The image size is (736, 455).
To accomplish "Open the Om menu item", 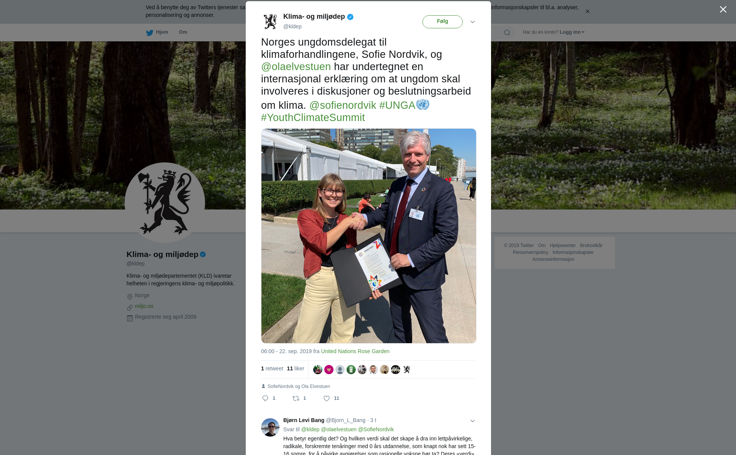I will tap(183, 32).
